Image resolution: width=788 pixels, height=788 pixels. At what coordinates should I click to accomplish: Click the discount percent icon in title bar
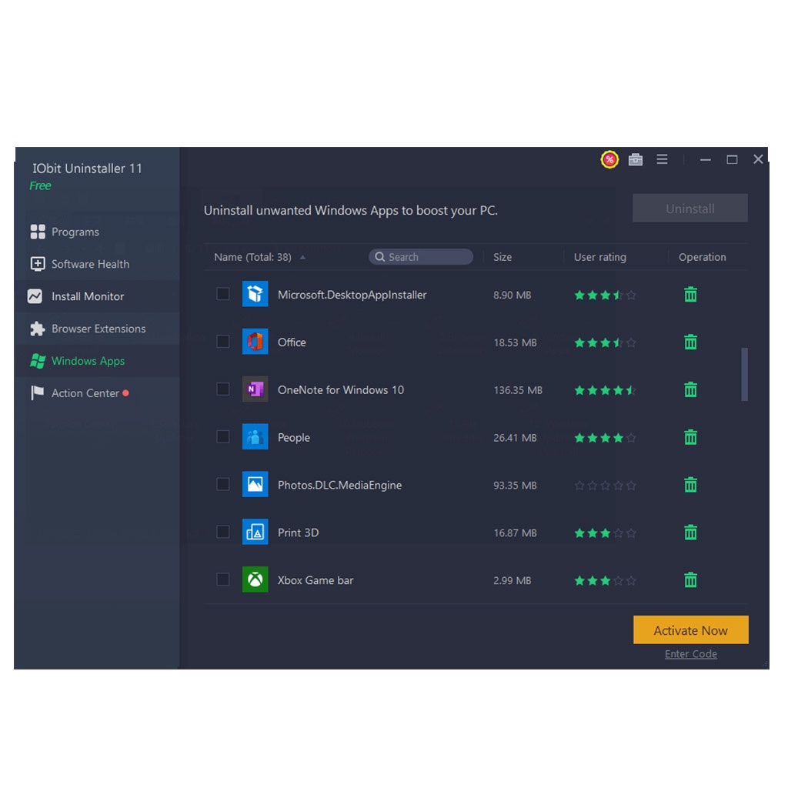click(609, 159)
